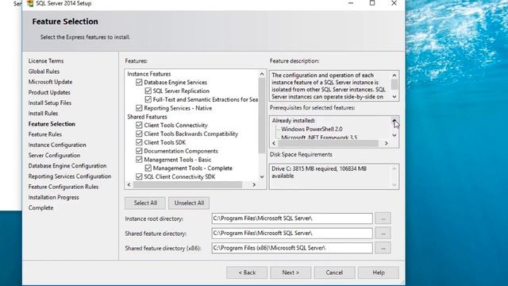Click the SQL Server Setup title bar icon

coord(30,3)
